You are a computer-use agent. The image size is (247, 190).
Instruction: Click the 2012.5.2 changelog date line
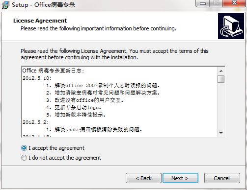[35, 122]
